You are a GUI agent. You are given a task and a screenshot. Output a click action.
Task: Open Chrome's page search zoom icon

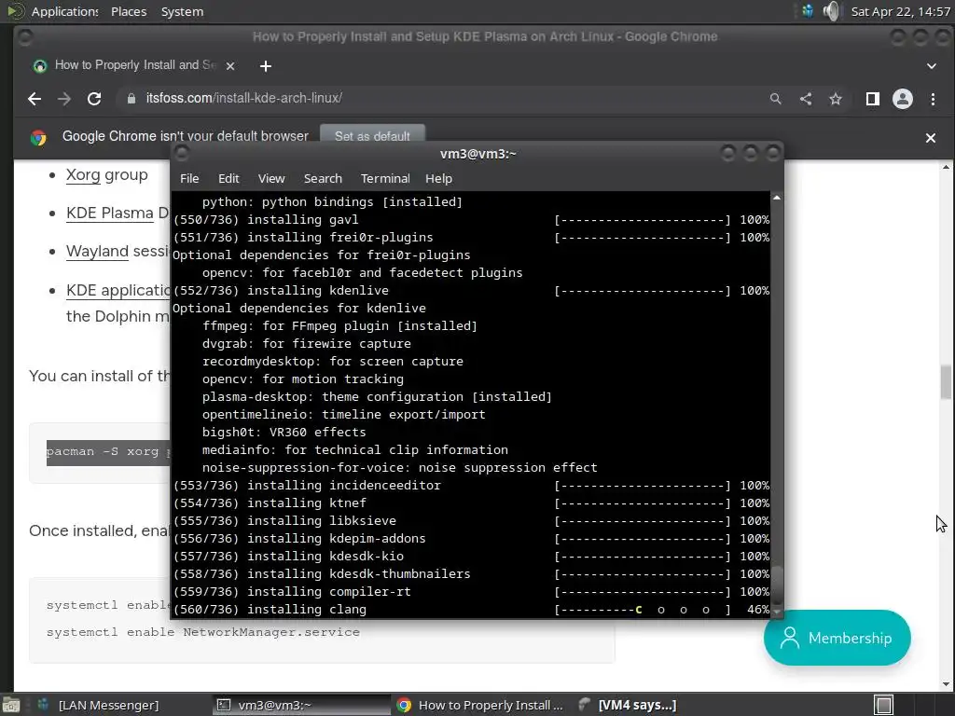[x=775, y=99]
